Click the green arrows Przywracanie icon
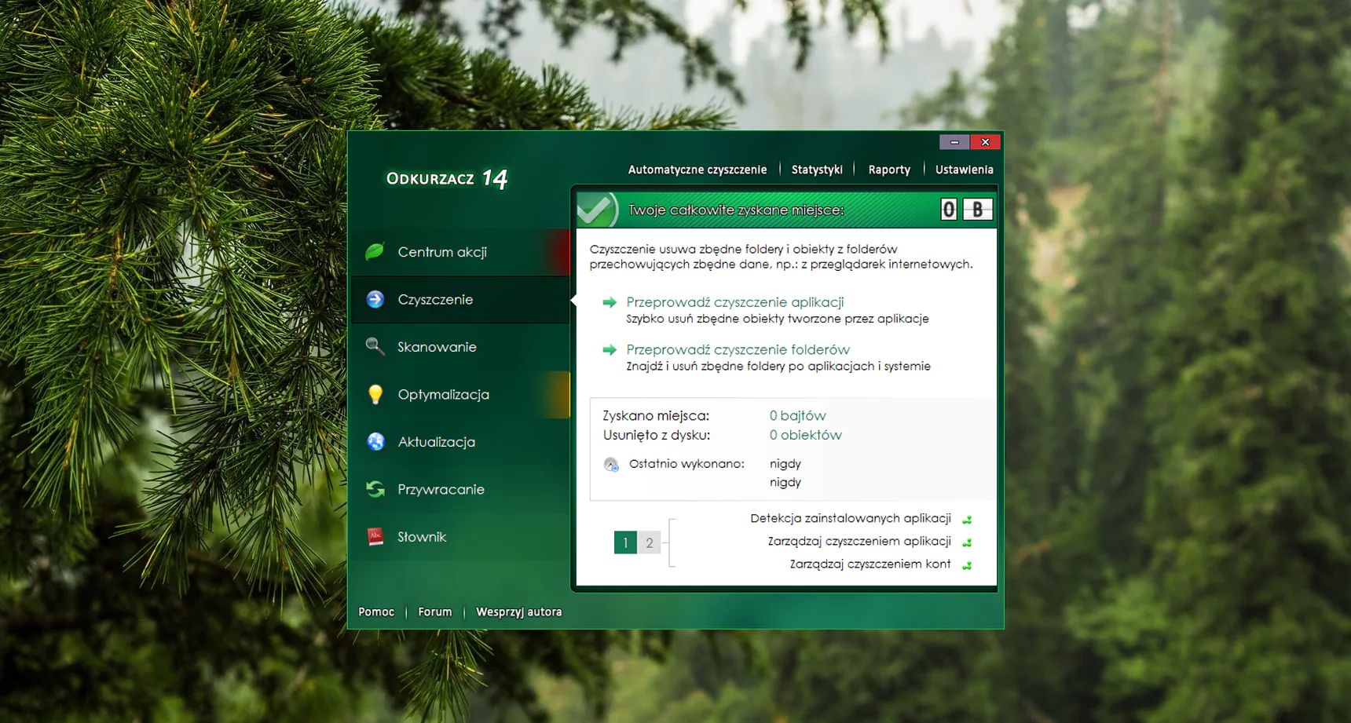 (375, 489)
